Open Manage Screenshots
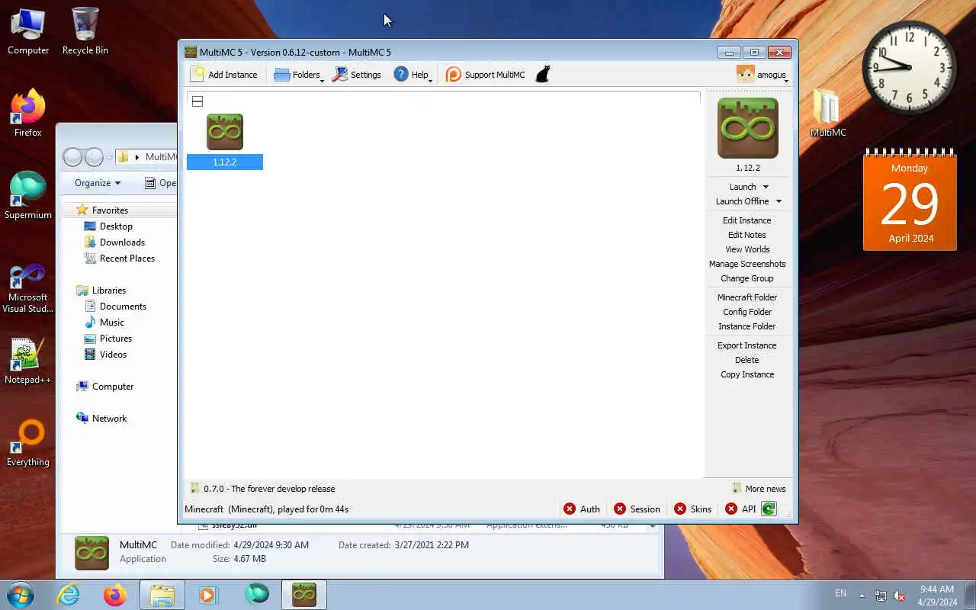The image size is (976, 610). (747, 264)
